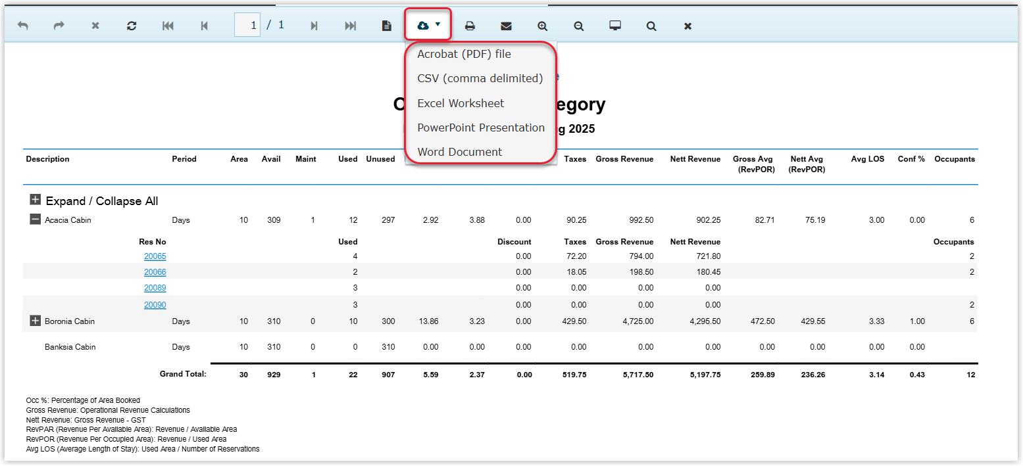Screen dimensions: 1023x466
Task: Open reservation 20065 link
Action: tap(155, 256)
